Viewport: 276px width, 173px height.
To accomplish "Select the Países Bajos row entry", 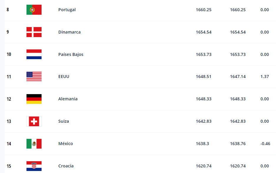I will click(x=70, y=54).
